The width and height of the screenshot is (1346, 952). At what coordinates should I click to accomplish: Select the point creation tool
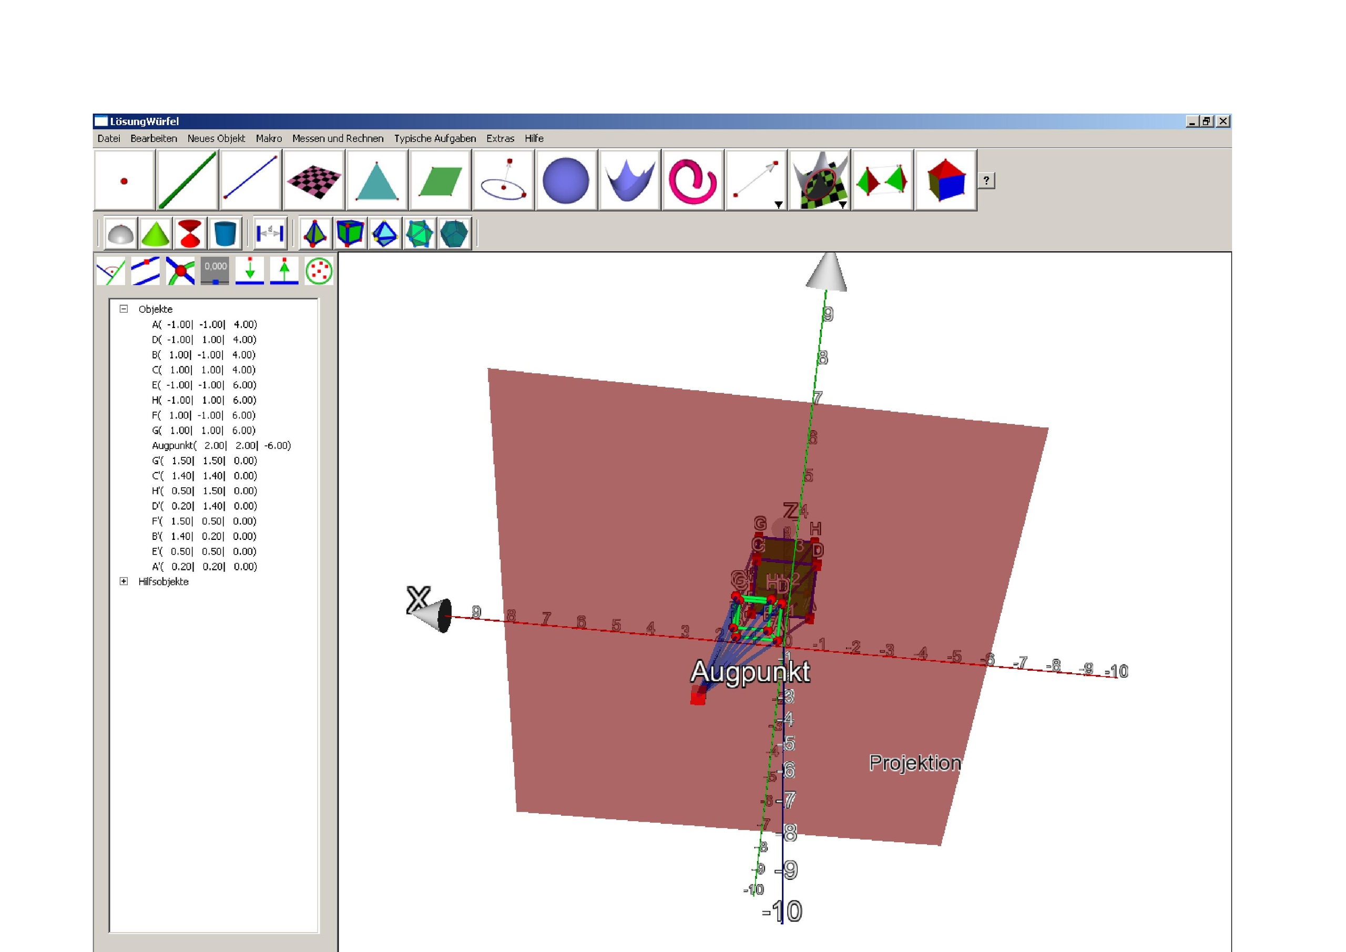124,180
